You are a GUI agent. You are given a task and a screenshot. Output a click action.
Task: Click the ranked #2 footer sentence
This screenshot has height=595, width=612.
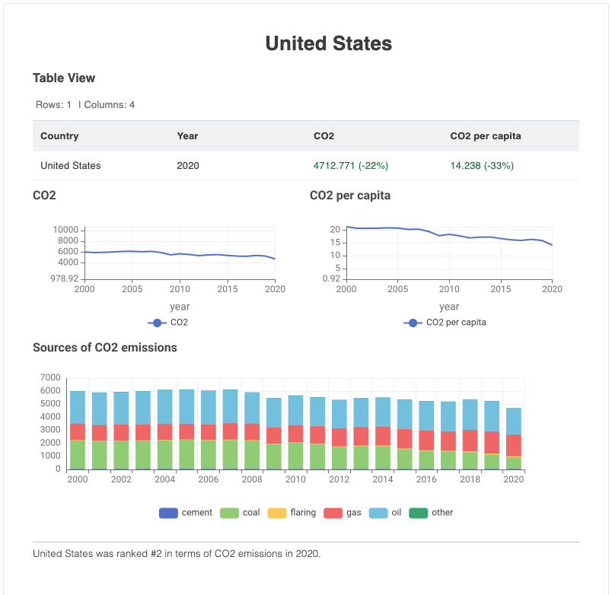click(x=177, y=554)
